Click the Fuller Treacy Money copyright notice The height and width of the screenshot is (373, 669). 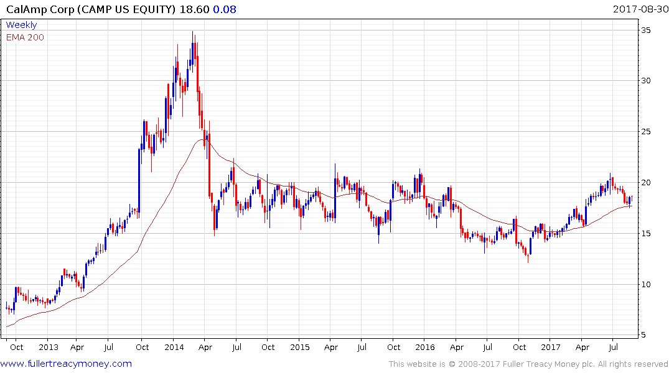(x=528, y=364)
